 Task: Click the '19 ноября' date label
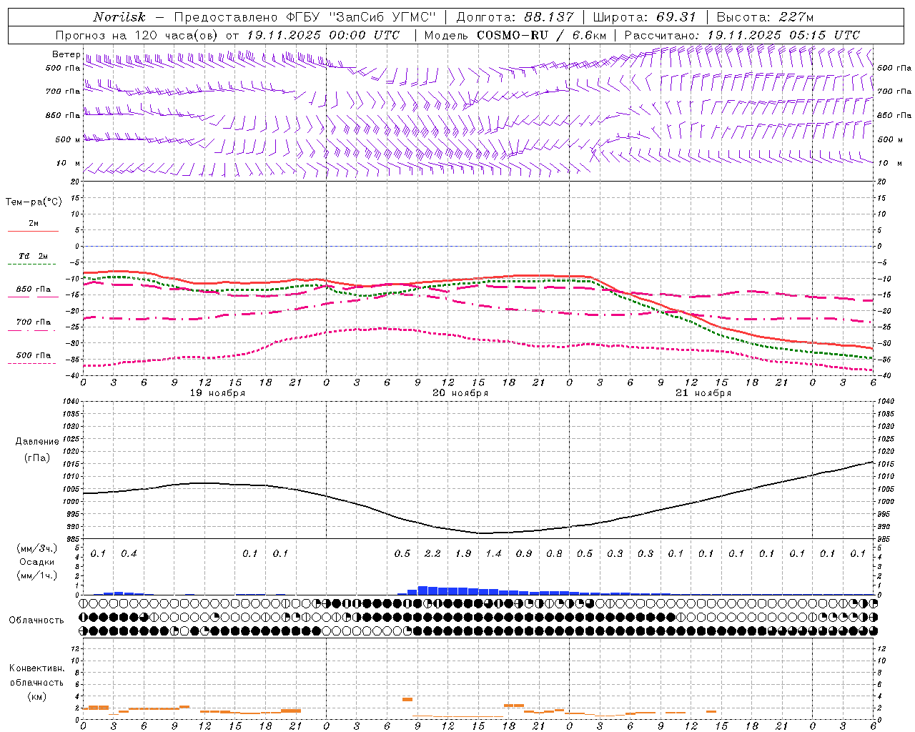(x=217, y=393)
